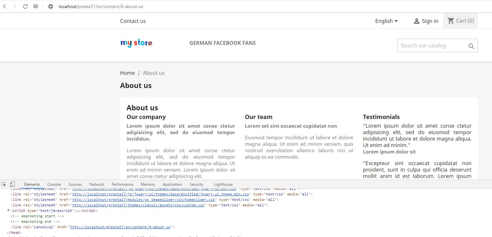Activate the DevTools inspect element icon

[x=4, y=184]
